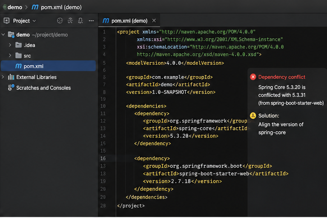
Task: Click the modelVersion 4.0.0 line
Action: pyautogui.click(x=175, y=63)
